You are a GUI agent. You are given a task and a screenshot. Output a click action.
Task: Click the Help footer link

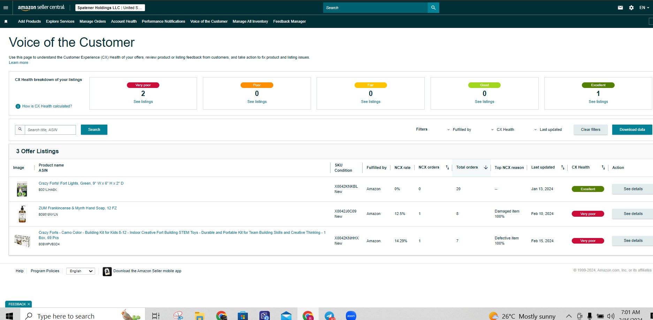[20, 271]
